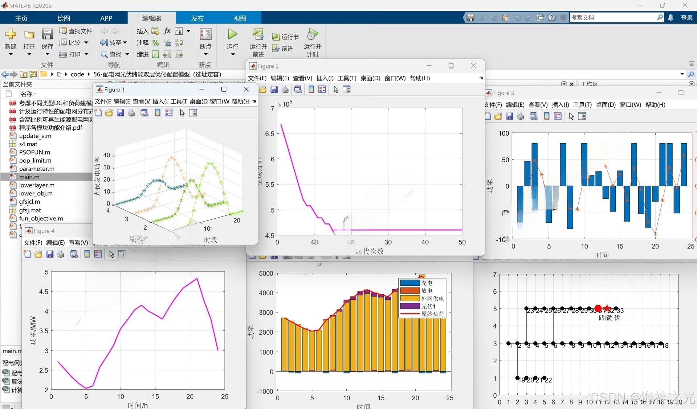697x409 pixels.
Task: Toggle Edit Plot arrow in Figure 1
Action: pyautogui.click(x=182, y=113)
